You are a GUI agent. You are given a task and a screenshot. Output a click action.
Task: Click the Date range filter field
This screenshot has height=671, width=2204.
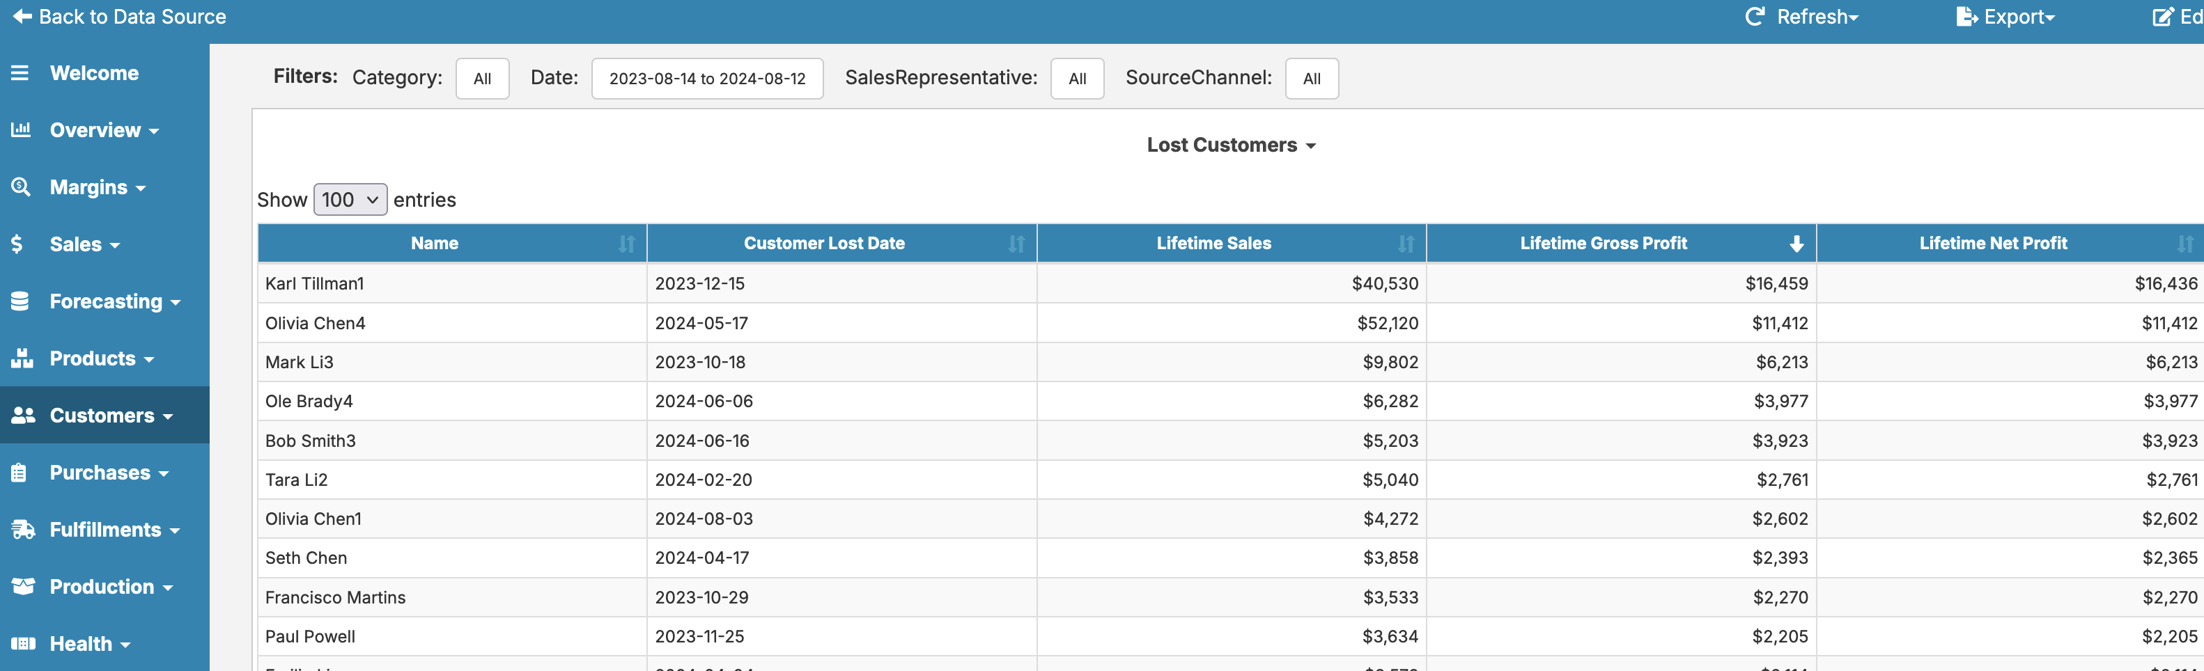click(707, 79)
